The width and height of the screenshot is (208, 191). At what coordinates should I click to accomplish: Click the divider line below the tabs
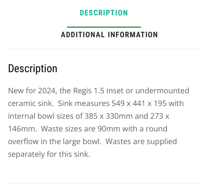coord(104,49)
